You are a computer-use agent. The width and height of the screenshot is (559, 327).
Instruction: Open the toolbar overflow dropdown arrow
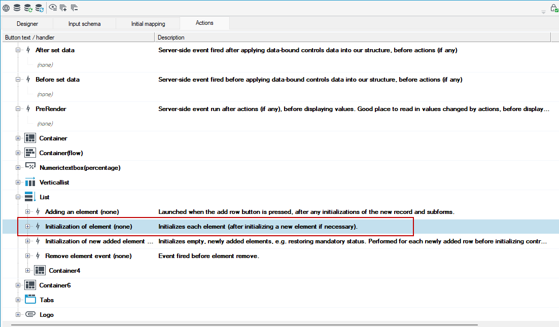543,12
